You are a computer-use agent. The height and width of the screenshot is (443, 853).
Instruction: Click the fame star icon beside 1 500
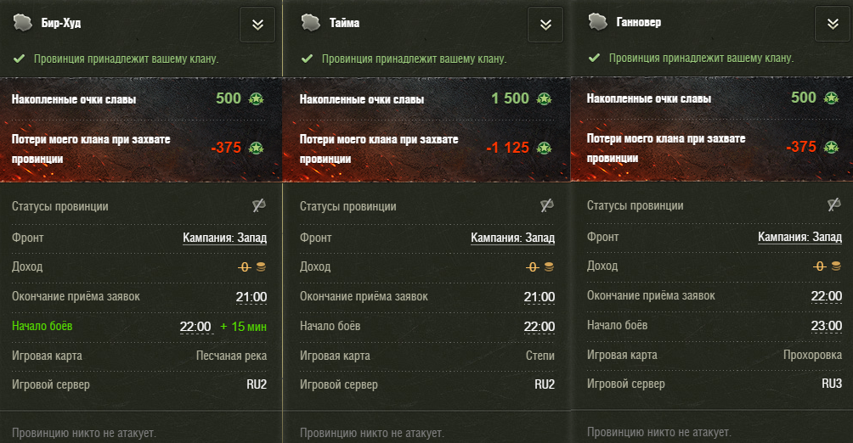click(544, 99)
